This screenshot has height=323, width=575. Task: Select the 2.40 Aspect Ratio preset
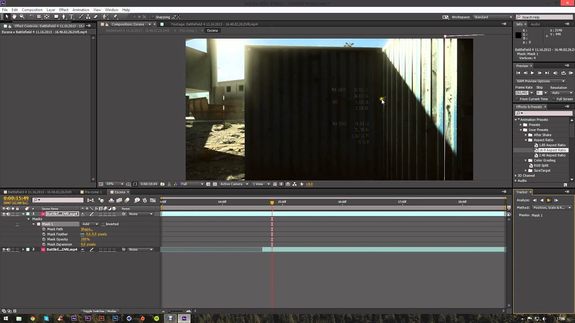[x=552, y=156]
